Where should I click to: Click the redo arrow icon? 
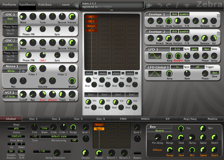pyautogui.click(x=169, y=5)
